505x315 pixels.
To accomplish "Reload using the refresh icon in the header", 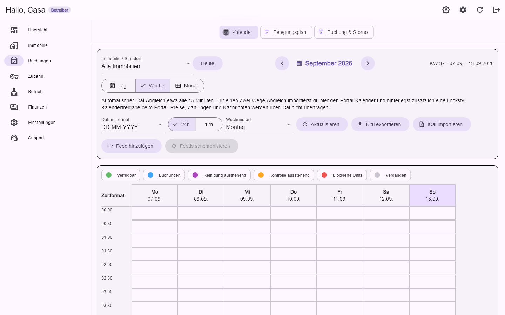I will pos(480,10).
